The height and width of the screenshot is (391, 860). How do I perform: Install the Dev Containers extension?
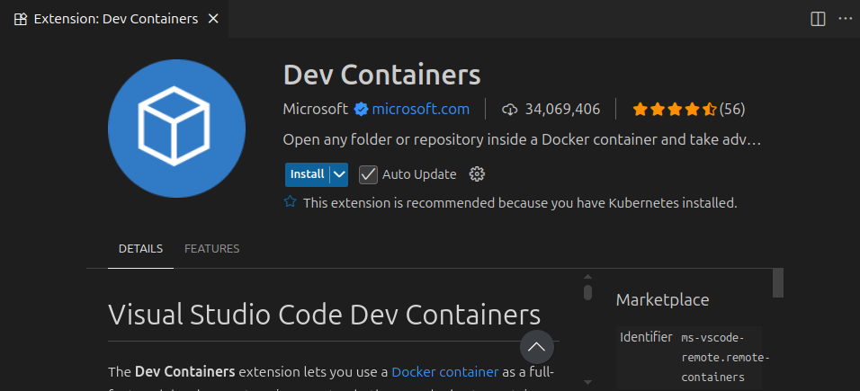tap(307, 174)
